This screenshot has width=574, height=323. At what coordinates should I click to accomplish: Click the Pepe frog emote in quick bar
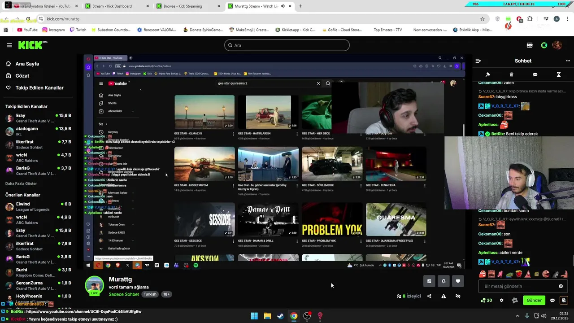tap(509, 274)
